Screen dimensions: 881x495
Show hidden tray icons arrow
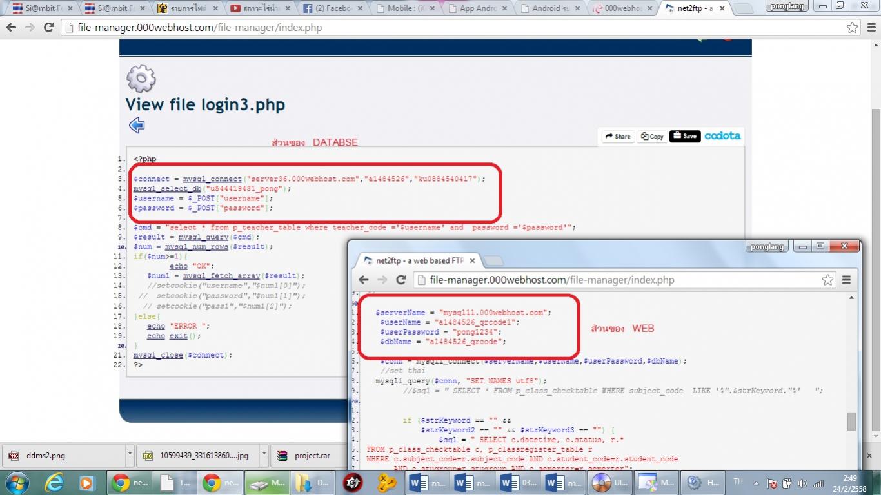pyautogui.click(x=758, y=483)
